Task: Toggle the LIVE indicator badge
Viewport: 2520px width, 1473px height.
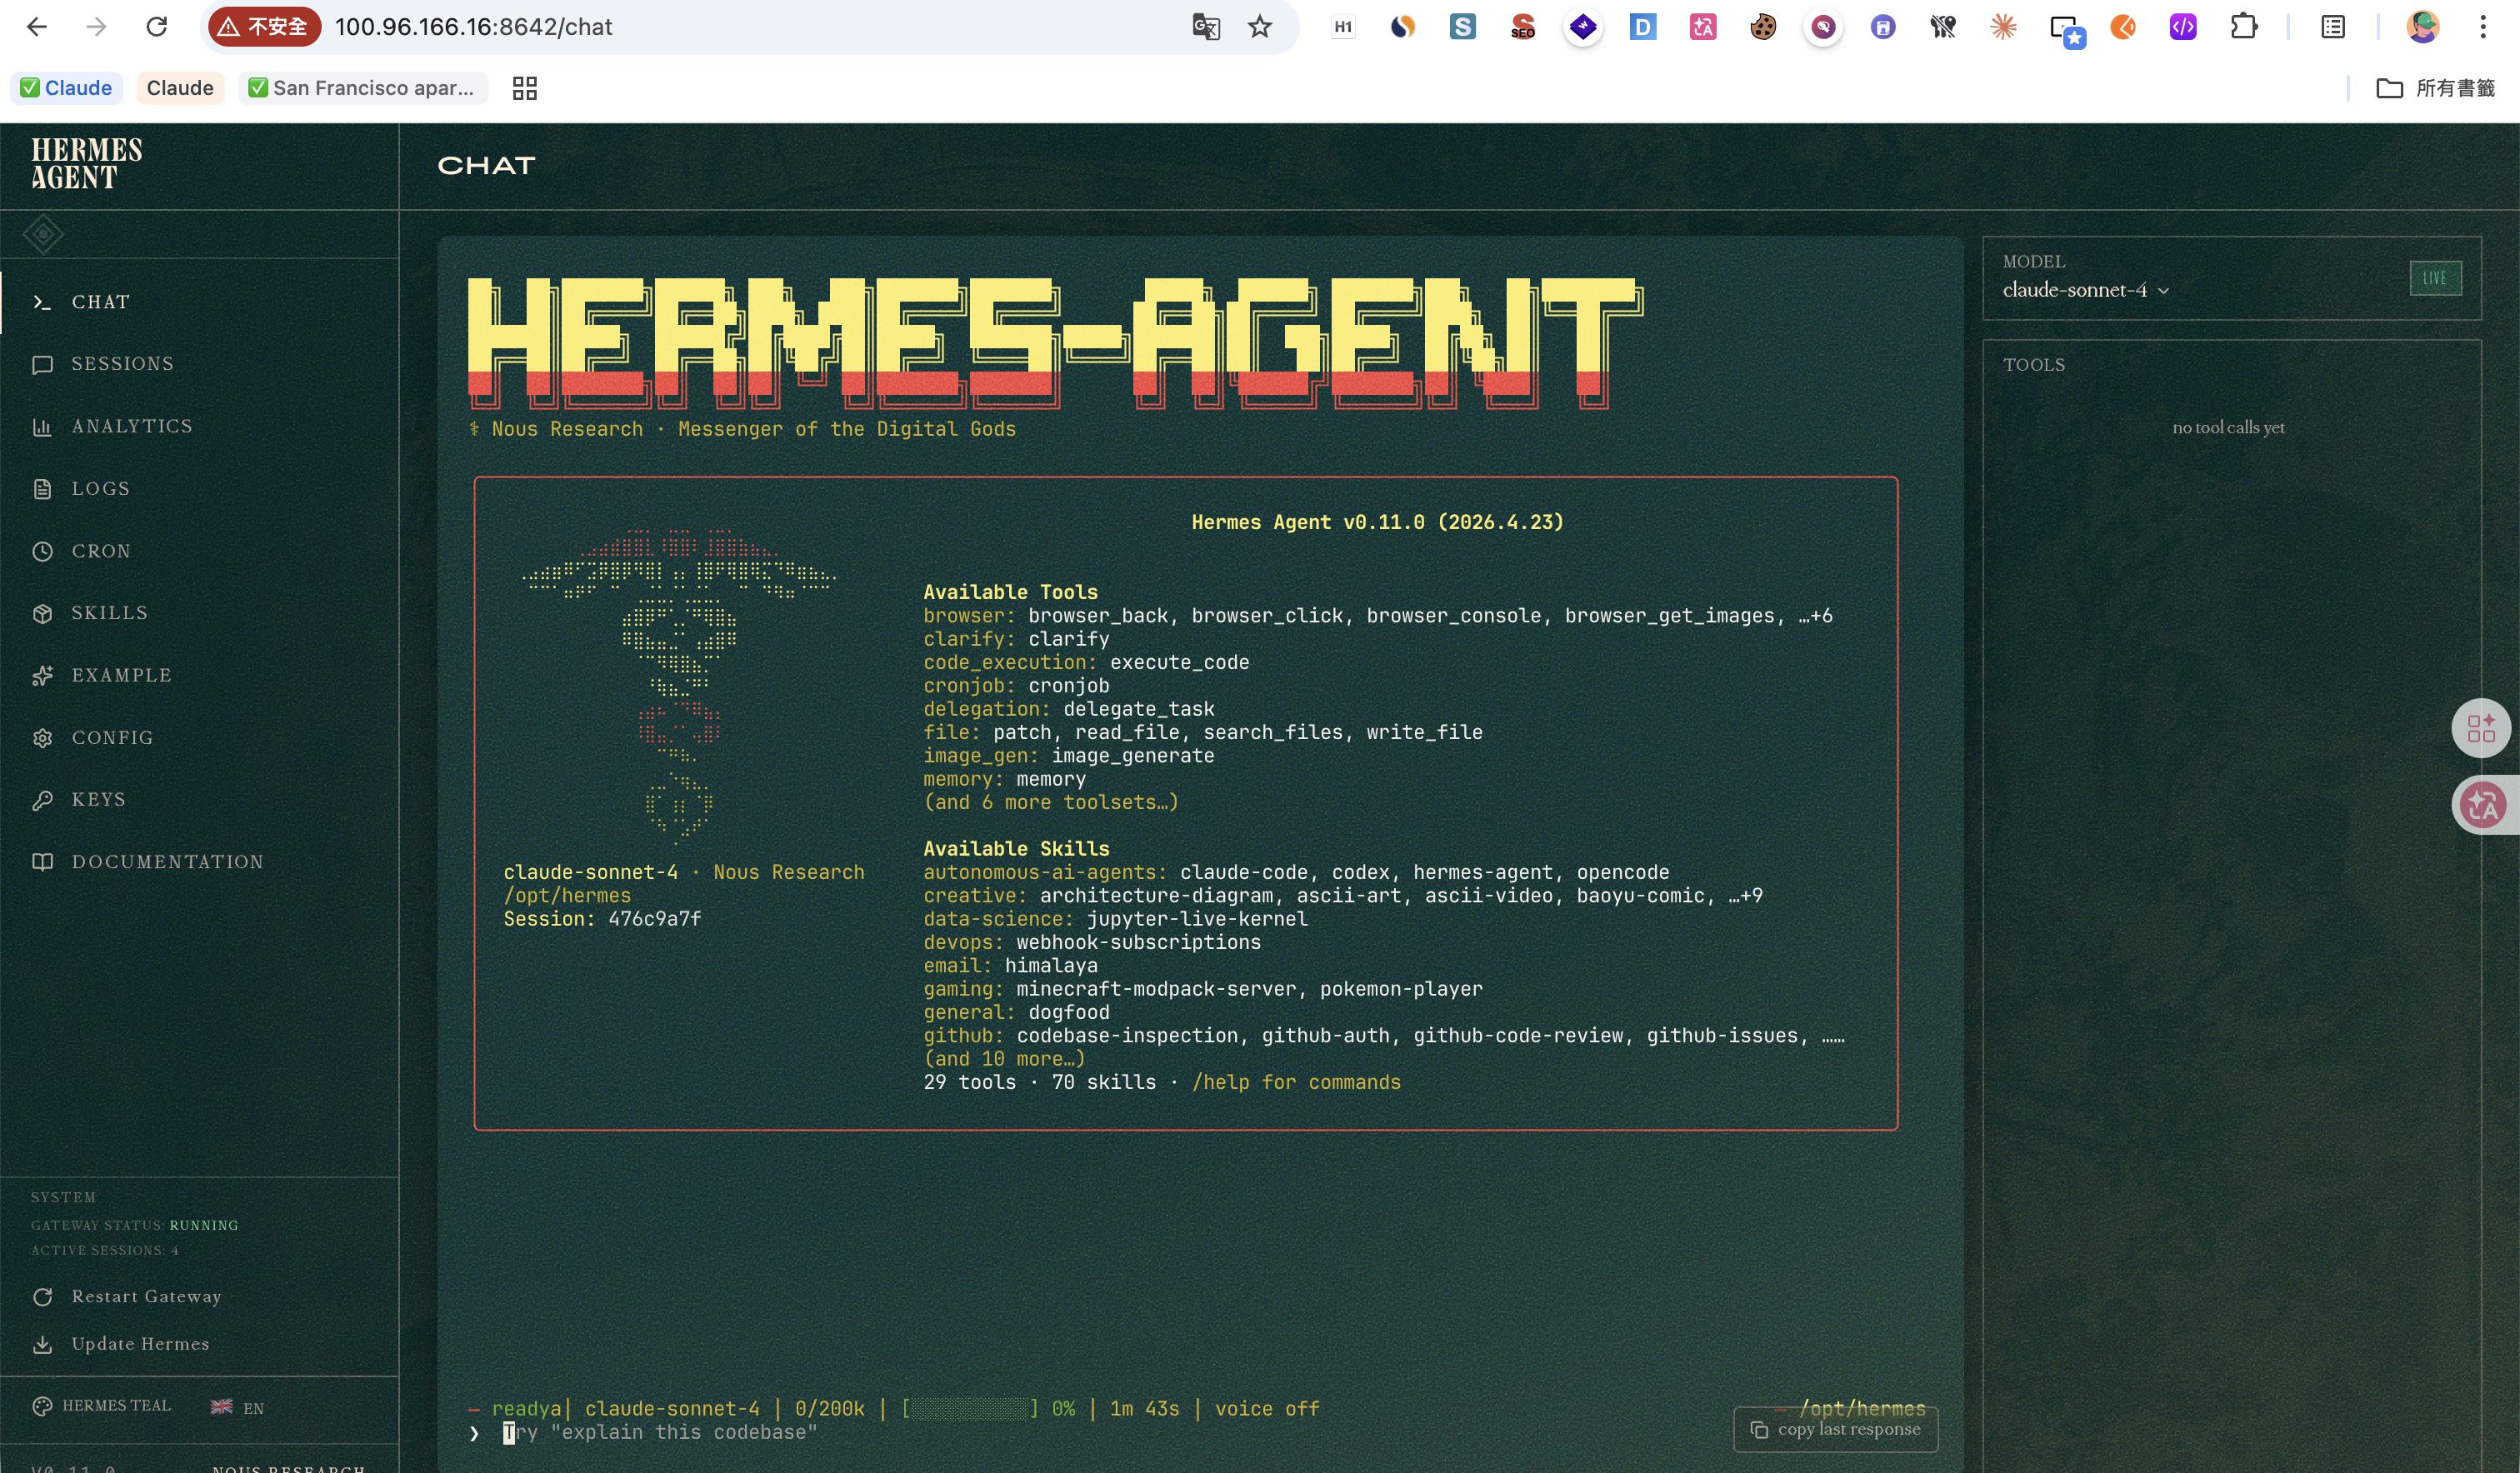Action: click(x=2434, y=278)
